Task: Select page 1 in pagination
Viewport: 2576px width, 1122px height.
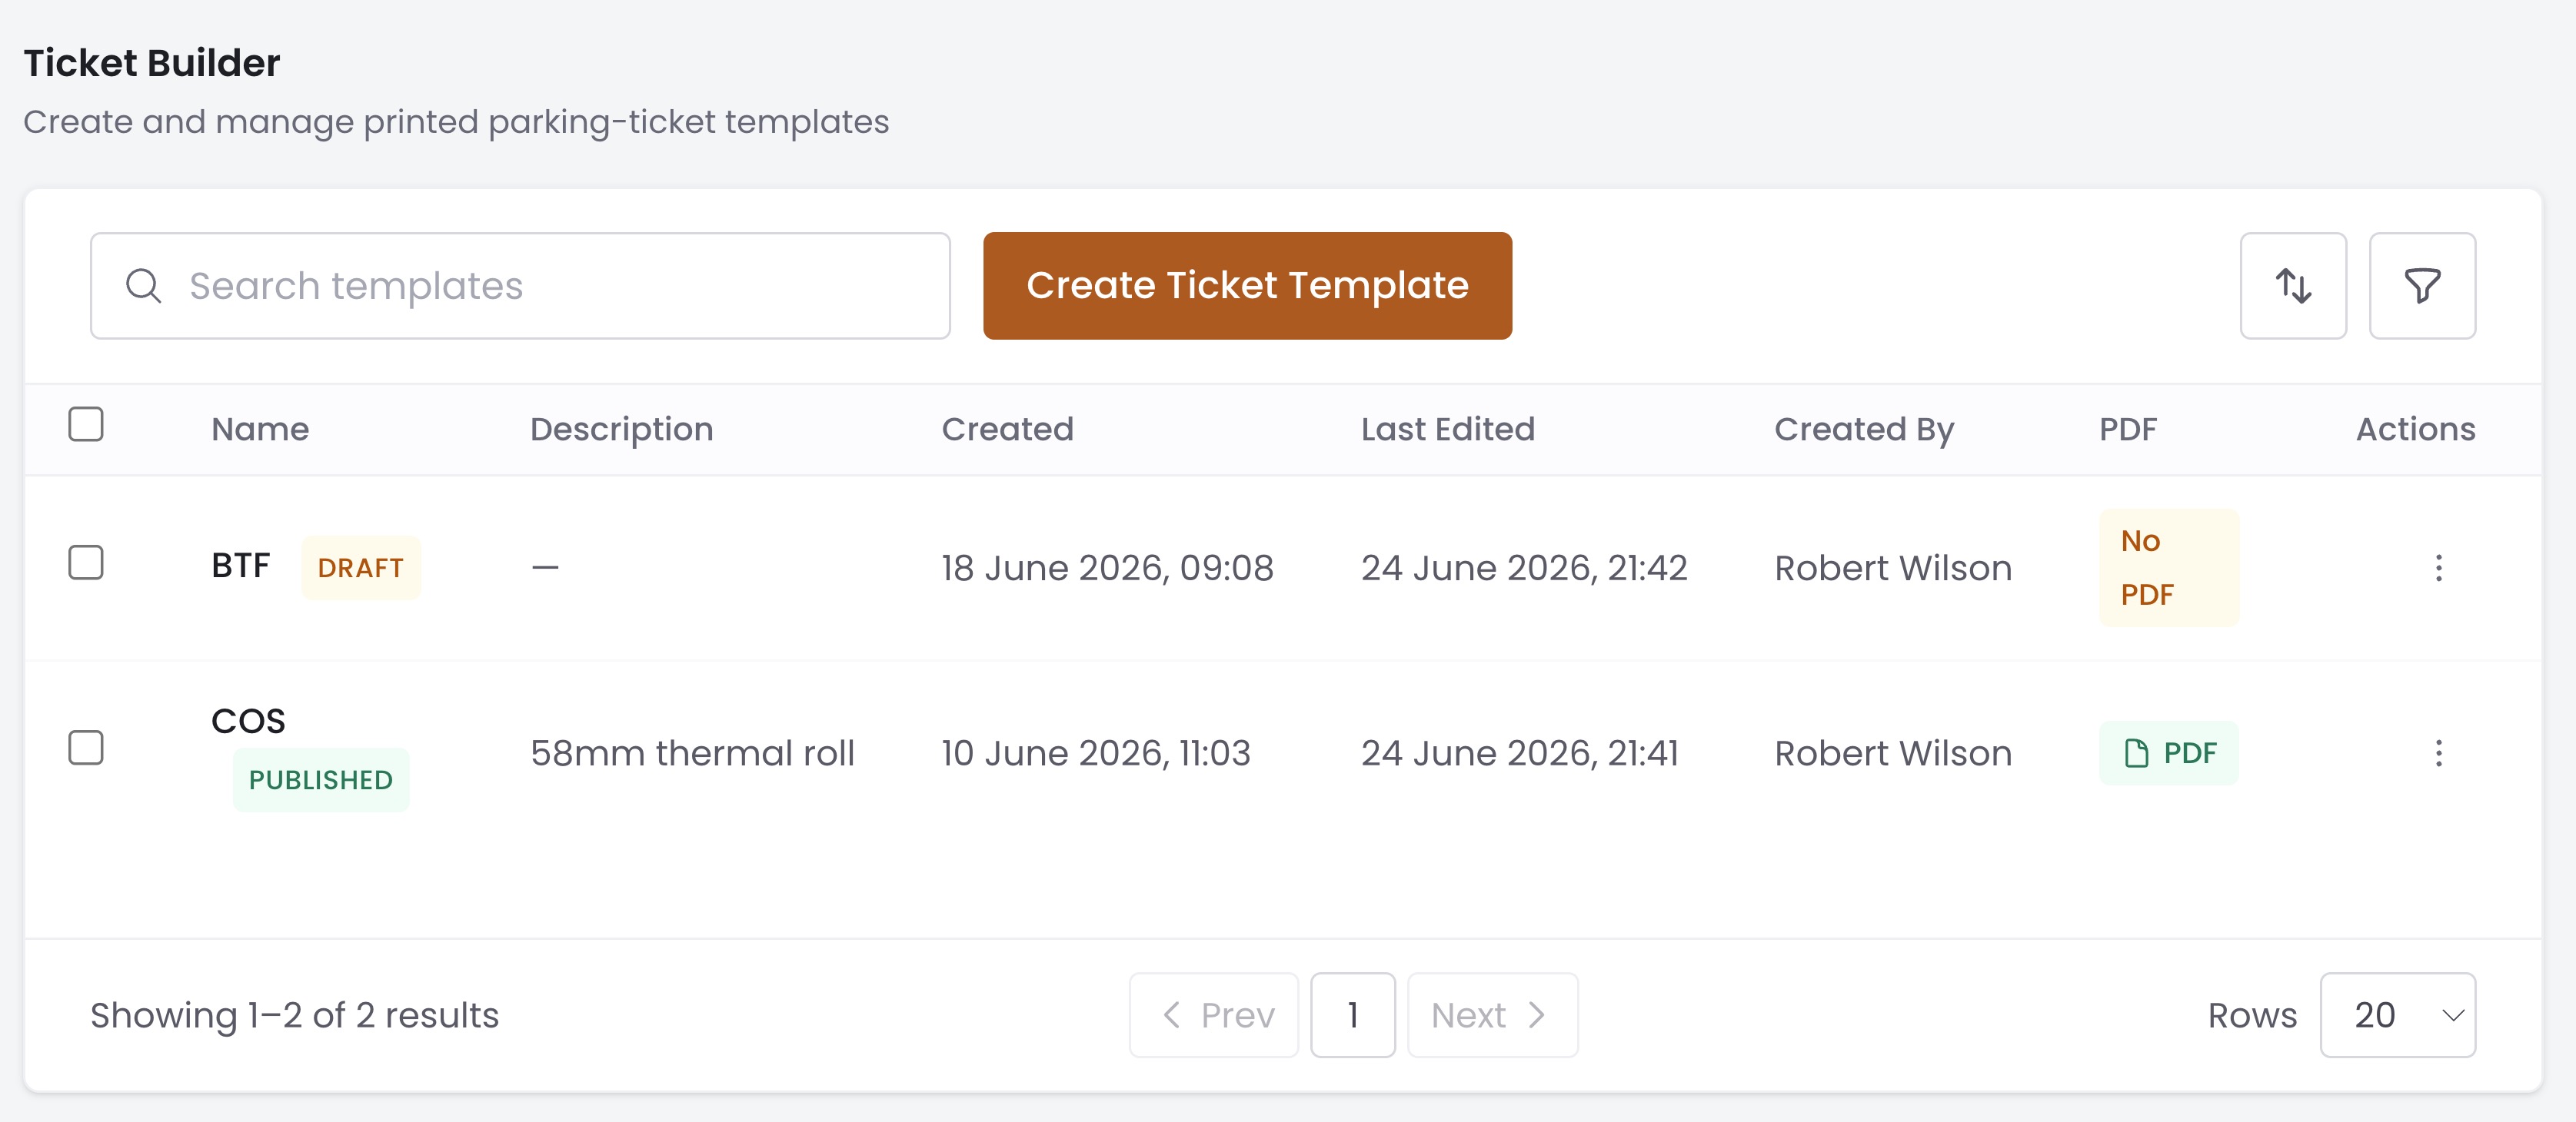Action: point(1352,1014)
